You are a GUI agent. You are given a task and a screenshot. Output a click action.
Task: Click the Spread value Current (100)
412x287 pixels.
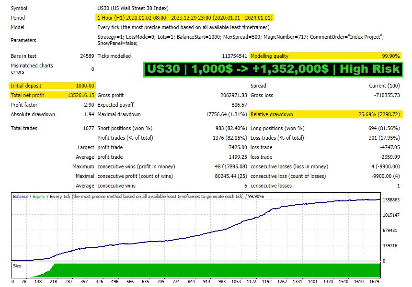(x=384, y=86)
